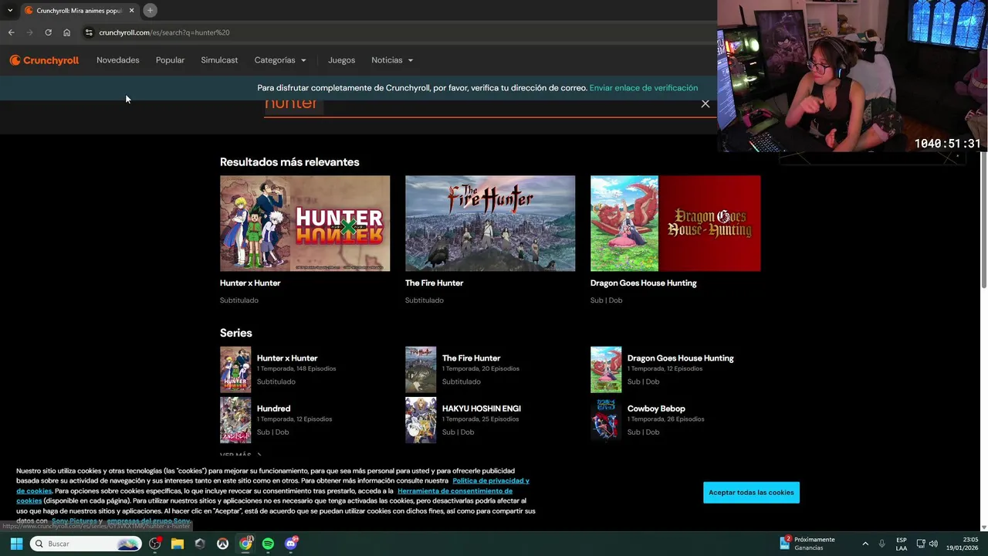Open the tab search chevron at top-left
988x556 pixels.
tap(10, 10)
